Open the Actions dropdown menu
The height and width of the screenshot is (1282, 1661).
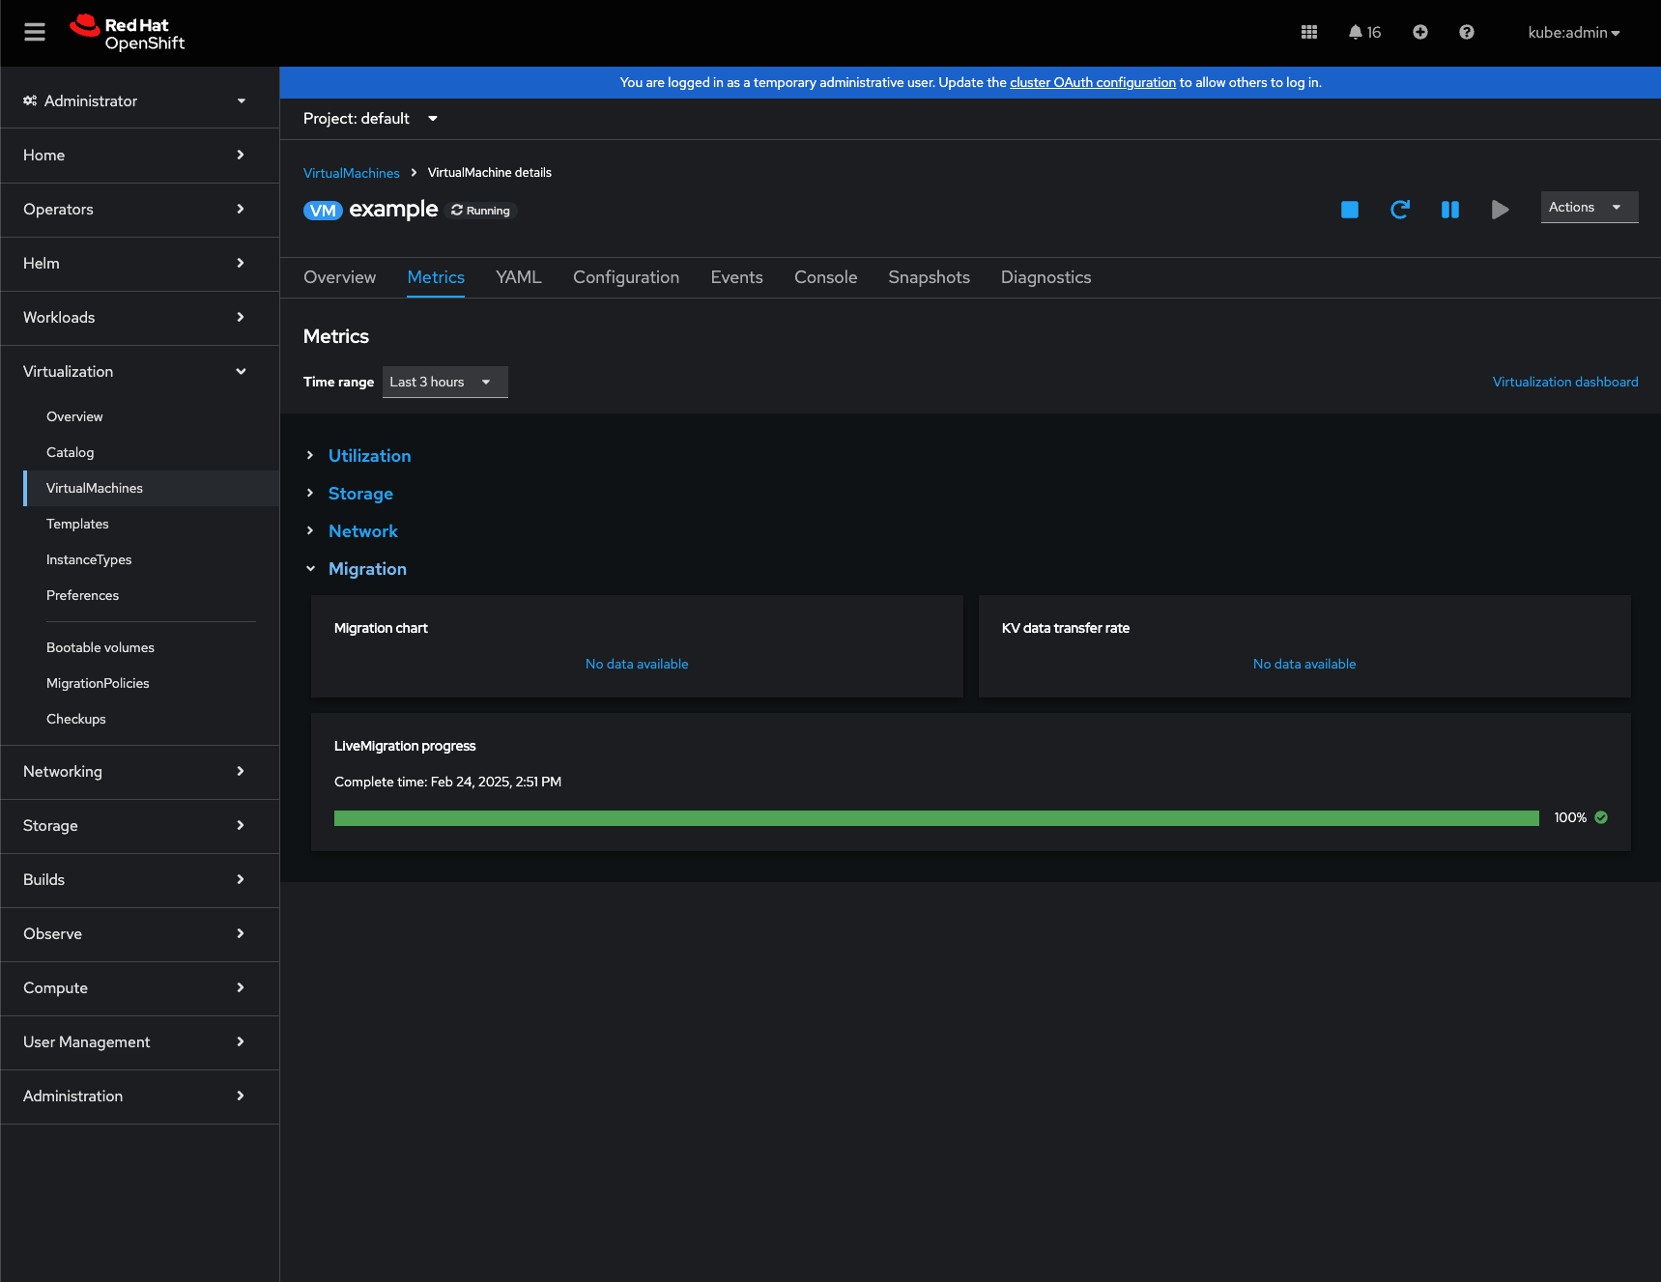click(x=1589, y=207)
